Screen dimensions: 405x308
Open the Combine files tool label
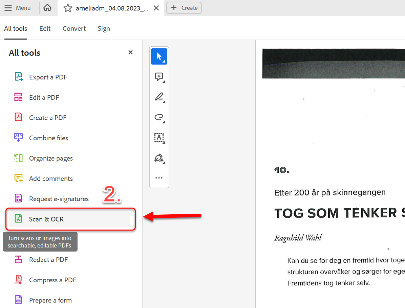[x=48, y=138]
